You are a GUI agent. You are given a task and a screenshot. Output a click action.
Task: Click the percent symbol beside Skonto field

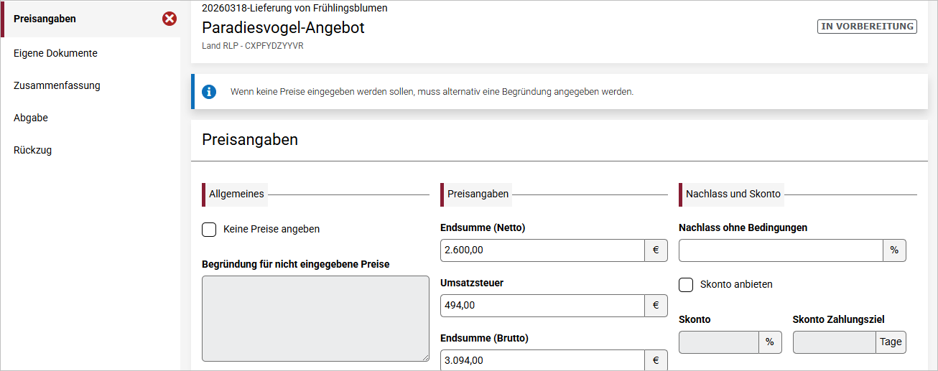pyautogui.click(x=769, y=342)
